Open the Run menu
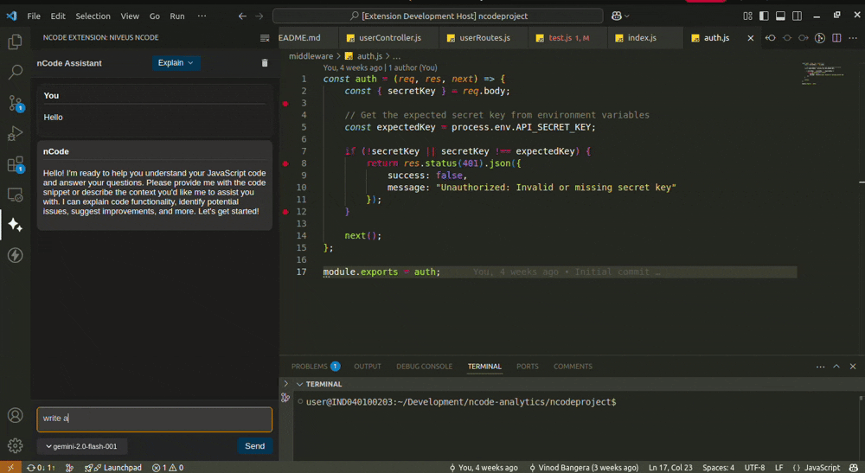865x473 pixels. (177, 16)
